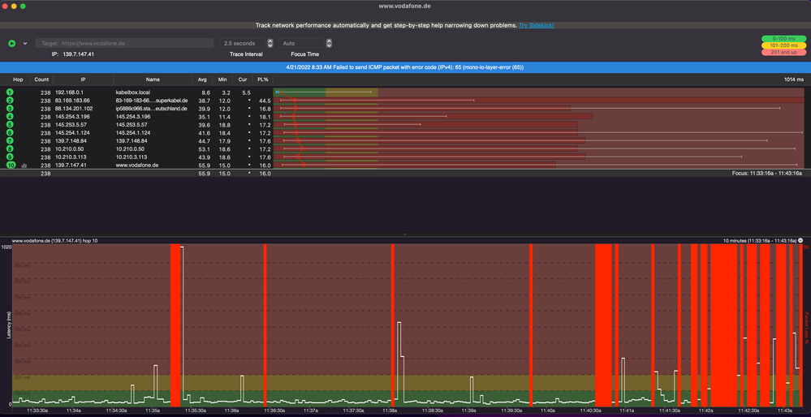This screenshot has height=417, width=811.
Task: Click the macOS green full-screen window button
Action: pyautogui.click(x=23, y=6)
